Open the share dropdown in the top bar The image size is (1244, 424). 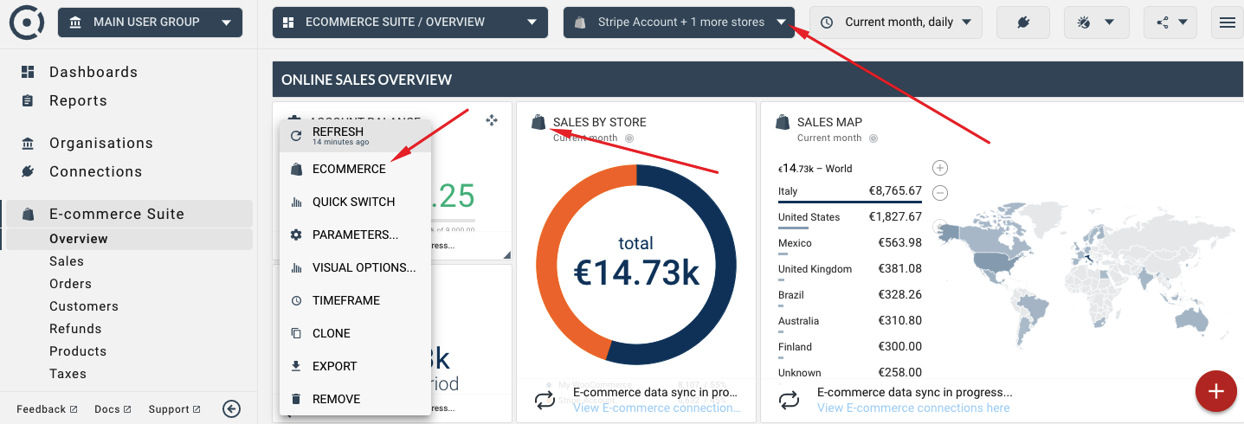click(1170, 22)
